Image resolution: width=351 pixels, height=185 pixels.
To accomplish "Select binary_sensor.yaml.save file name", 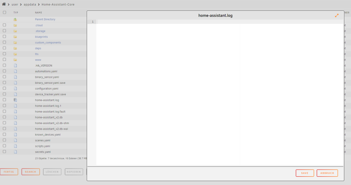I will [50, 83].
